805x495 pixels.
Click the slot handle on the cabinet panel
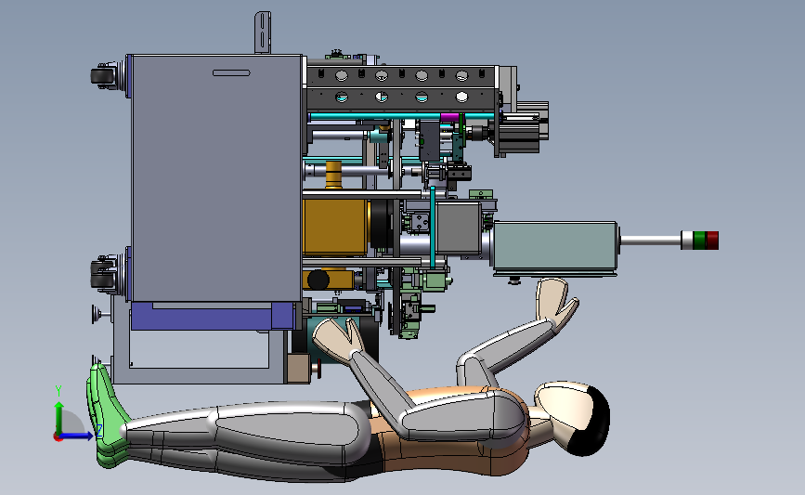coord(231,73)
